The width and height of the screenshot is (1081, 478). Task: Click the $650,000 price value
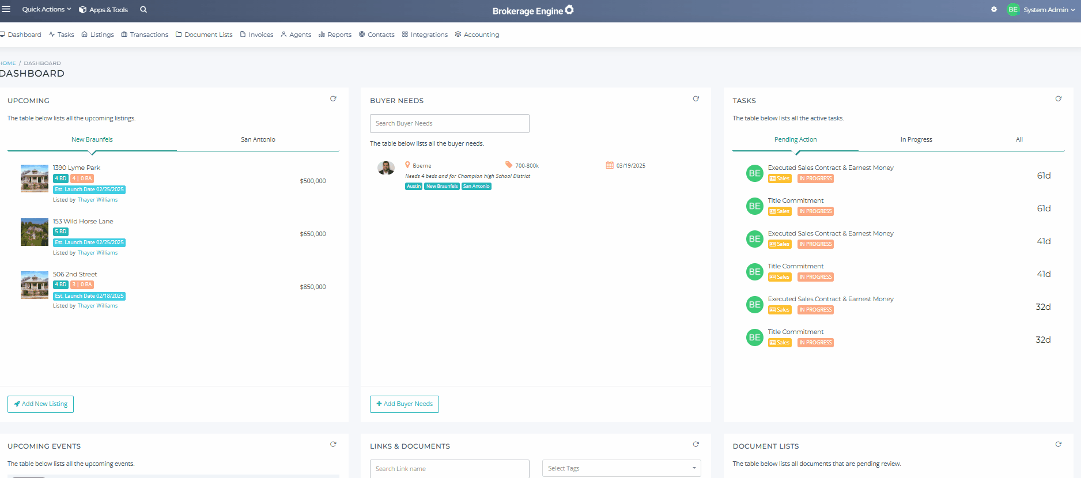(x=313, y=234)
